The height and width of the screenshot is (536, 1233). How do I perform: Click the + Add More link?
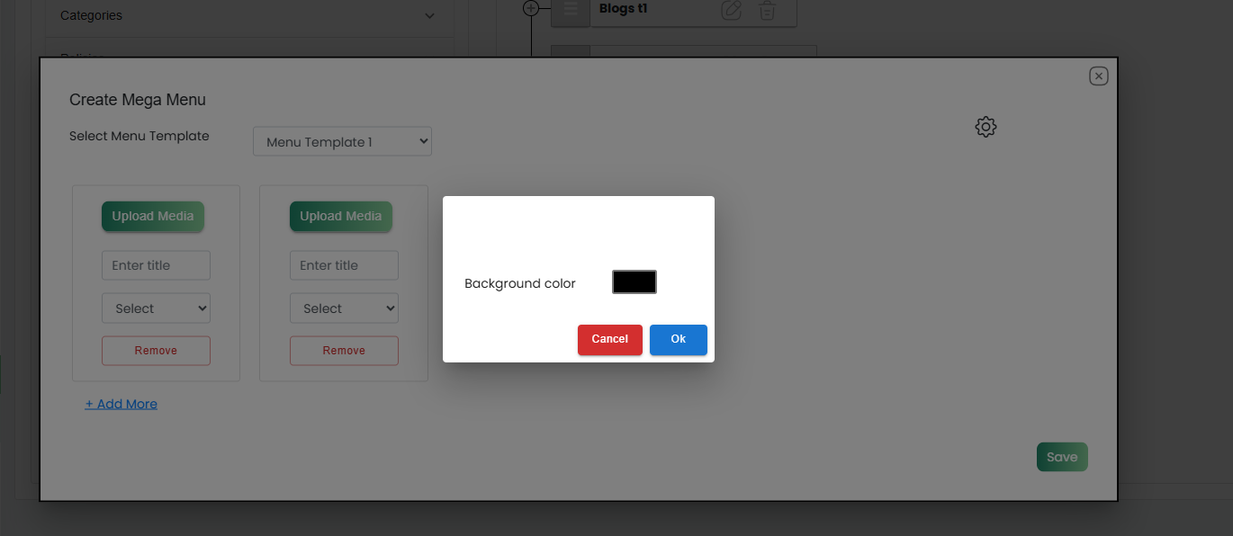pos(121,404)
